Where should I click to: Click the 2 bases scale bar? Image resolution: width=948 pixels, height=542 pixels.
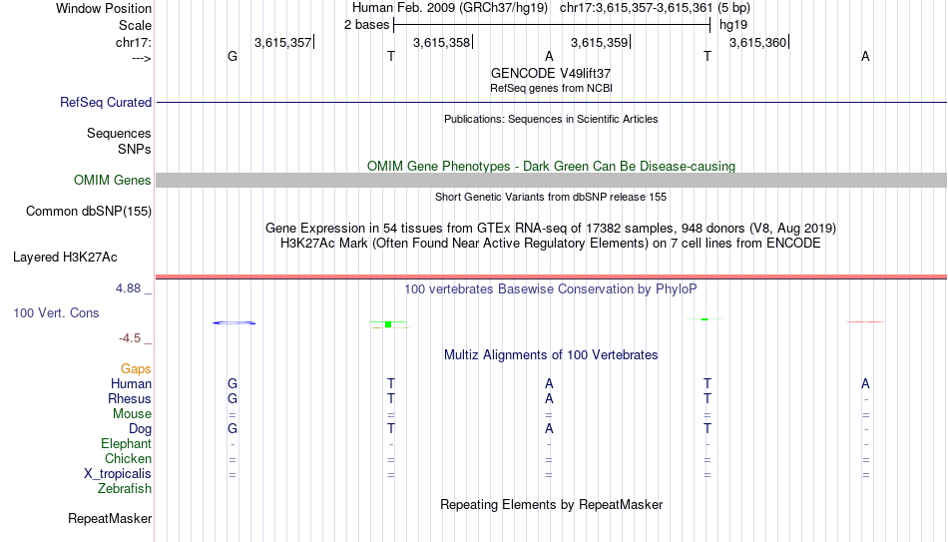[x=552, y=25]
